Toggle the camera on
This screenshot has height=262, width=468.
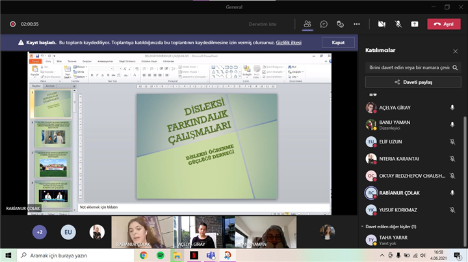click(x=382, y=24)
